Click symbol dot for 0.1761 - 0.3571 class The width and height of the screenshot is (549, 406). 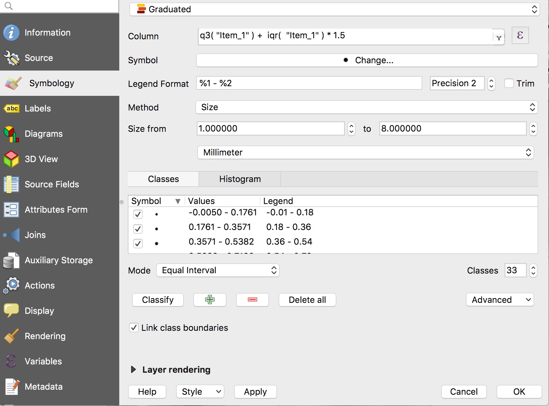point(157,229)
